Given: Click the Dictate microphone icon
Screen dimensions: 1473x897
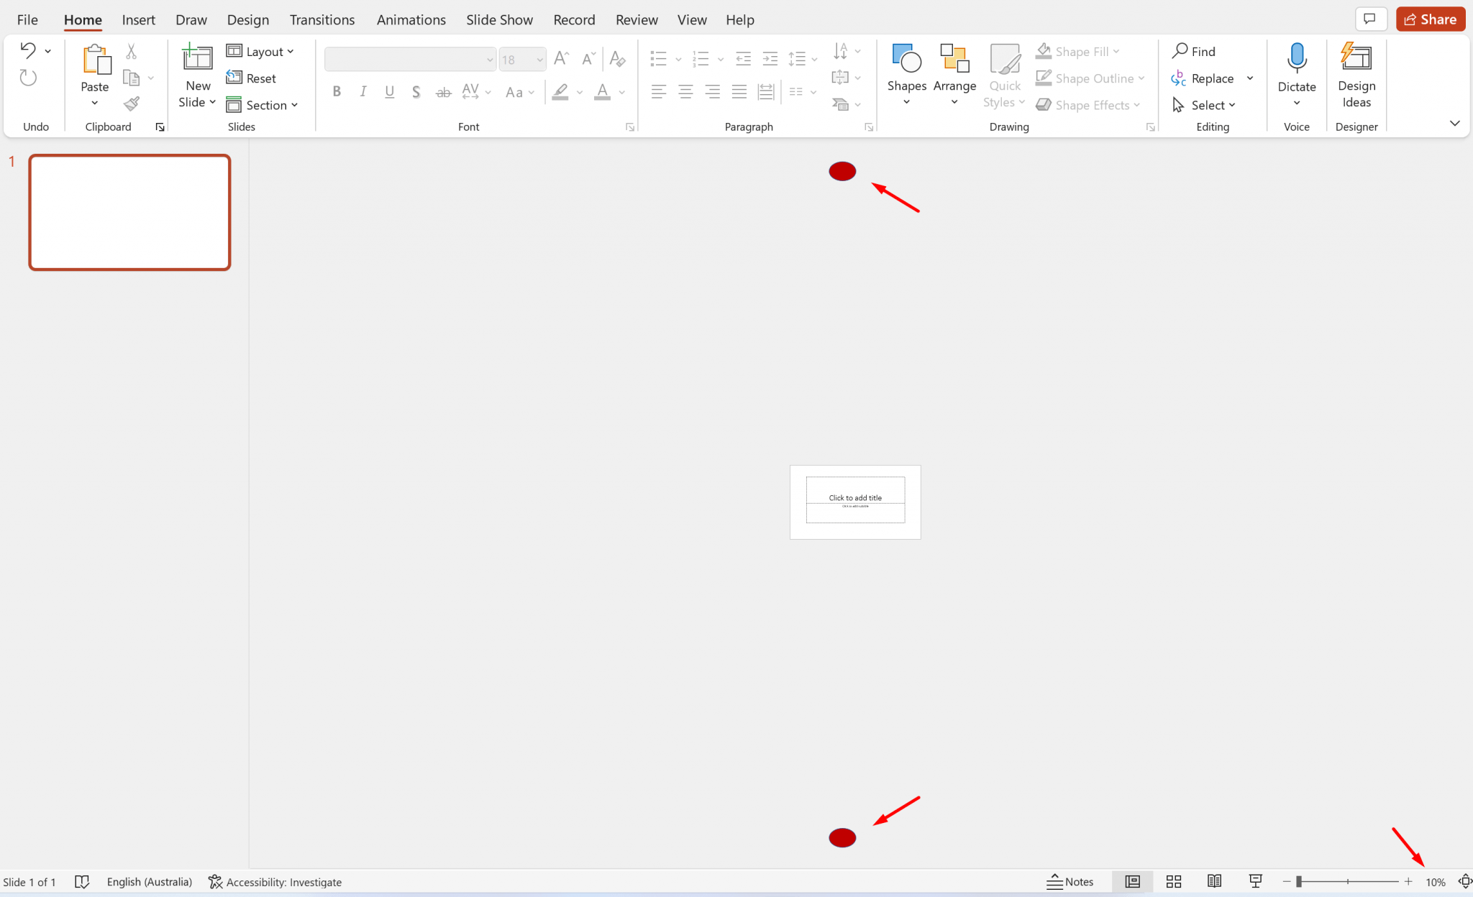Looking at the screenshot, I should click(x=1296, y=59).
